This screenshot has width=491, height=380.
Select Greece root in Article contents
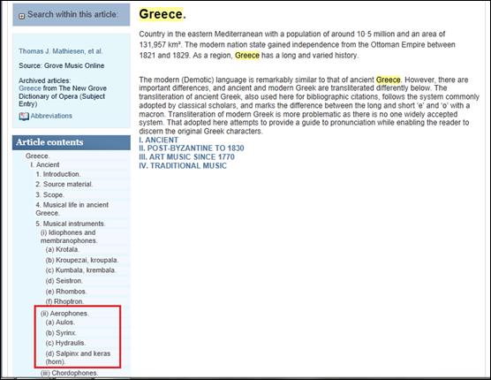38,156
